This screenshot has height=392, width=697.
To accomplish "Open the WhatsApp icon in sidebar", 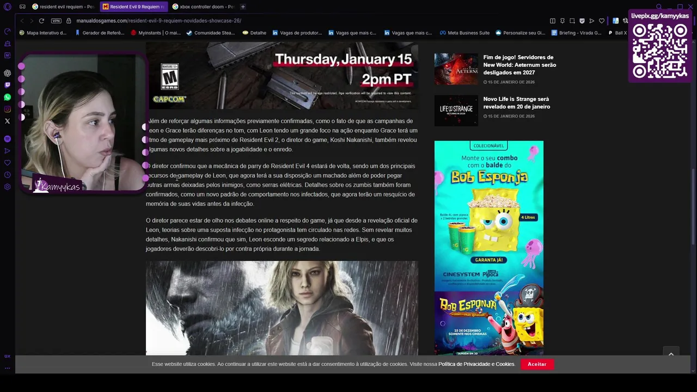I will pyautogui.click(x=7, y=97).
